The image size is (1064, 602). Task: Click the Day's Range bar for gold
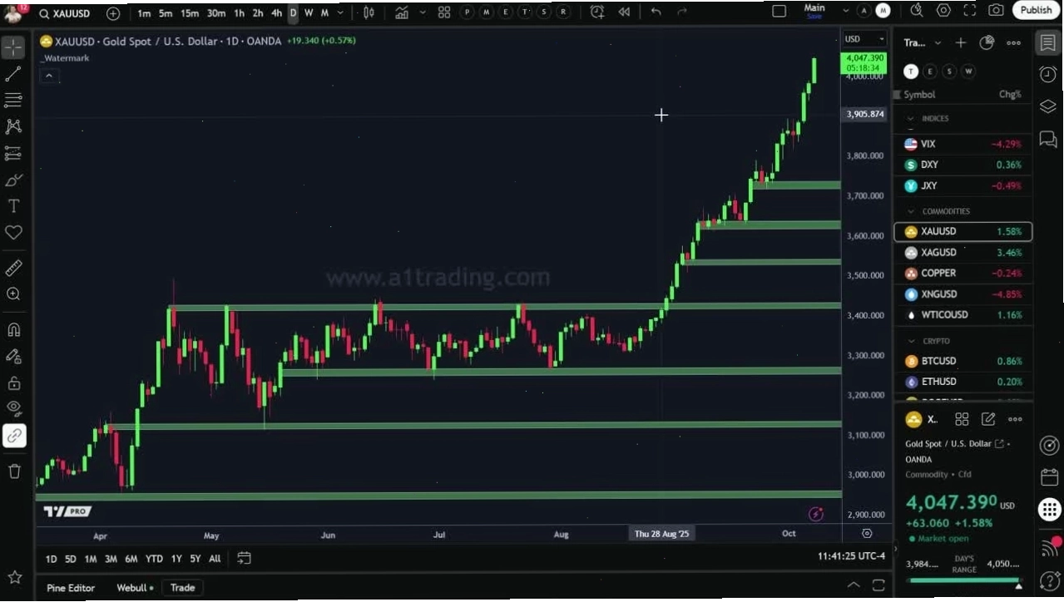[964, 580]
